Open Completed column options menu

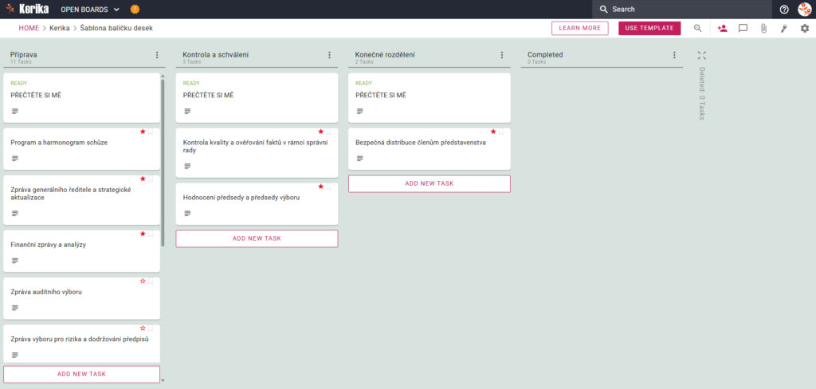674,55
